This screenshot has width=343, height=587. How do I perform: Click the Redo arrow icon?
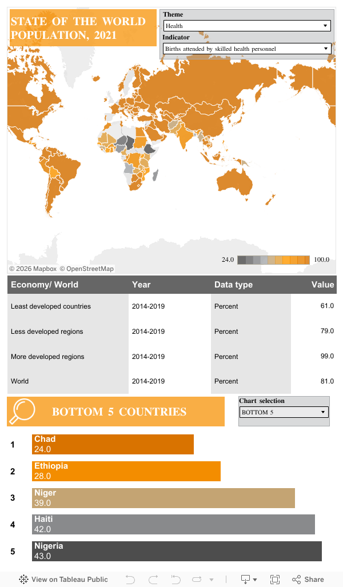[153, 579]
